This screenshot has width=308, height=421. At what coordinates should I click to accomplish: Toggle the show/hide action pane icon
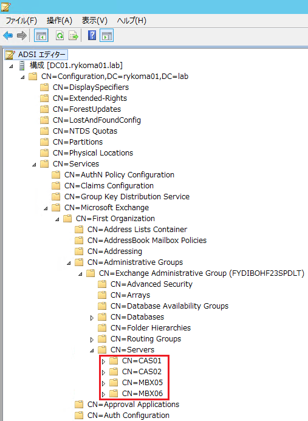pos(106,35)
